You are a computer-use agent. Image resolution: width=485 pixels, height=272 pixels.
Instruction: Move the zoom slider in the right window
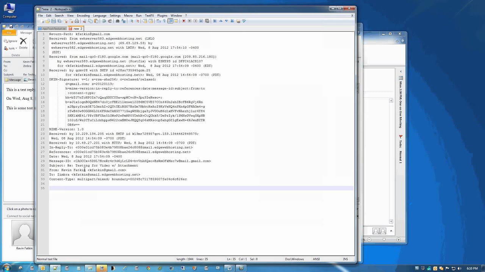point(384,240)
